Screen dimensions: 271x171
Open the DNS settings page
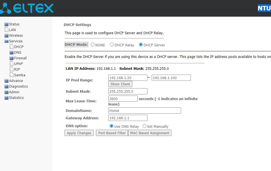coord(17,53)
